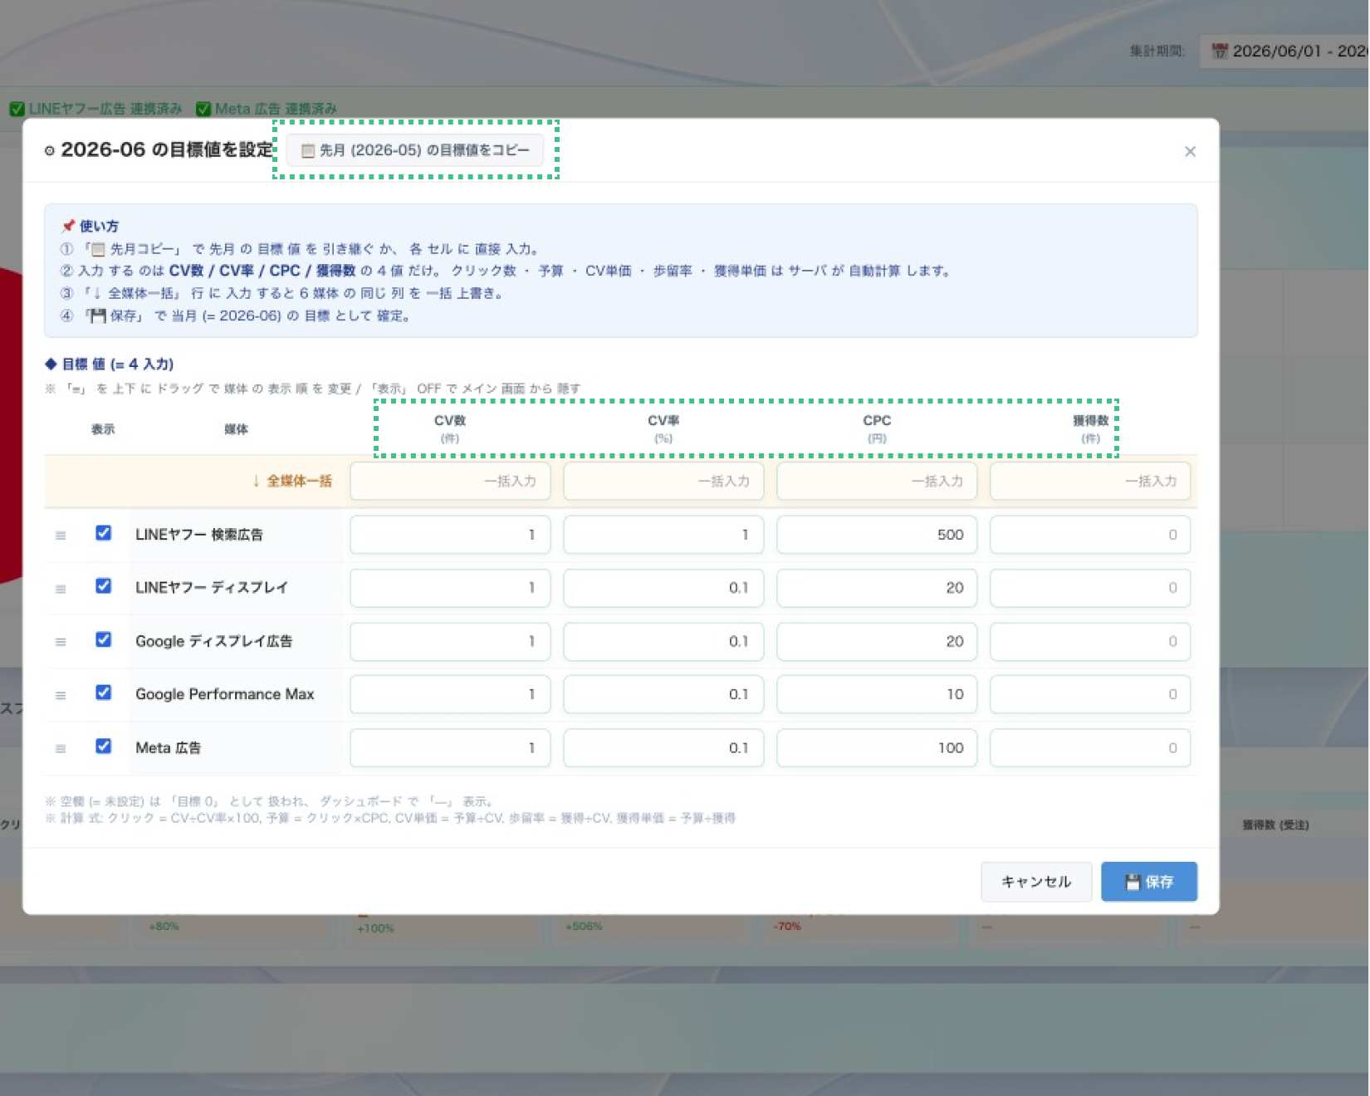This screenshot has width=1370, height=1096.
Task: Edit CPC 10 for Google Performance Max
Action: [877, 695]
